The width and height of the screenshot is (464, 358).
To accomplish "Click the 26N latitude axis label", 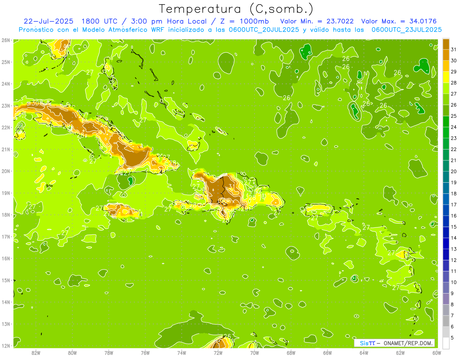I will point(5,40).
